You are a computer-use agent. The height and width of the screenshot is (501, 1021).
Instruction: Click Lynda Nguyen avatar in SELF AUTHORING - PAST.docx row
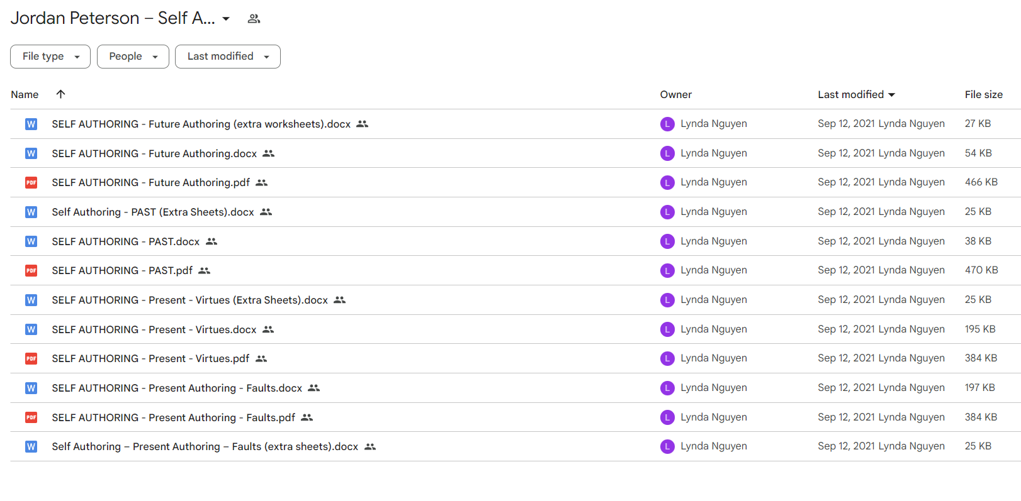[667, 241]
